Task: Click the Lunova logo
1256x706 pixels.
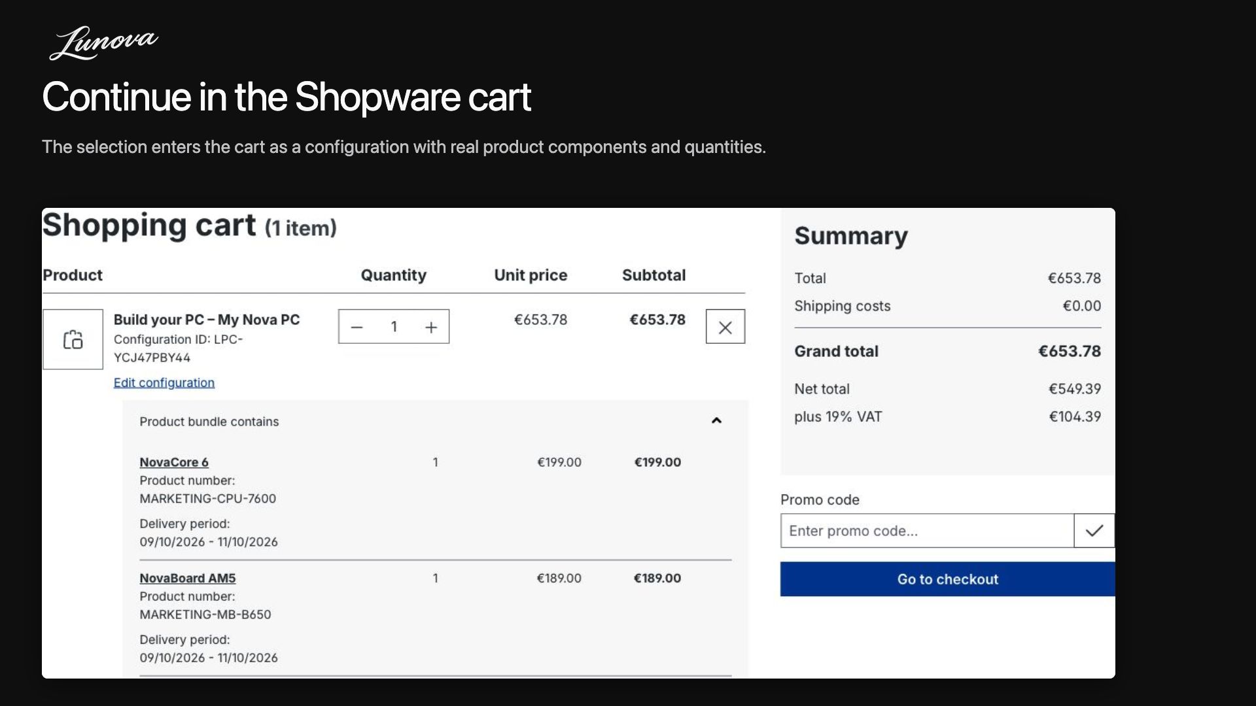Action: click(x=103, y=43)
